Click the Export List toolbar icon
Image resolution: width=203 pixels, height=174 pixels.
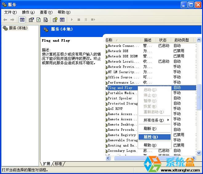[46, 20]
